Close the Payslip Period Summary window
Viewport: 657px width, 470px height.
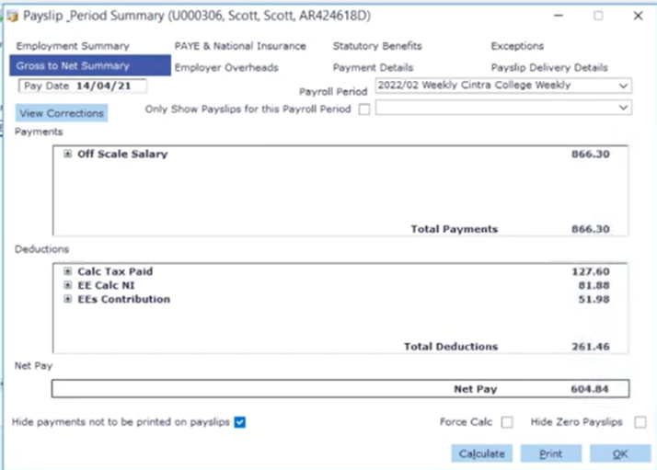(639, 16)
